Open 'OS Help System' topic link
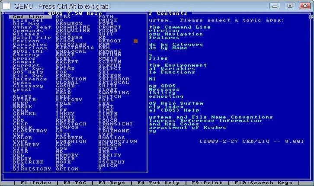This screenshot has height=186, width=314. point(176,103)
